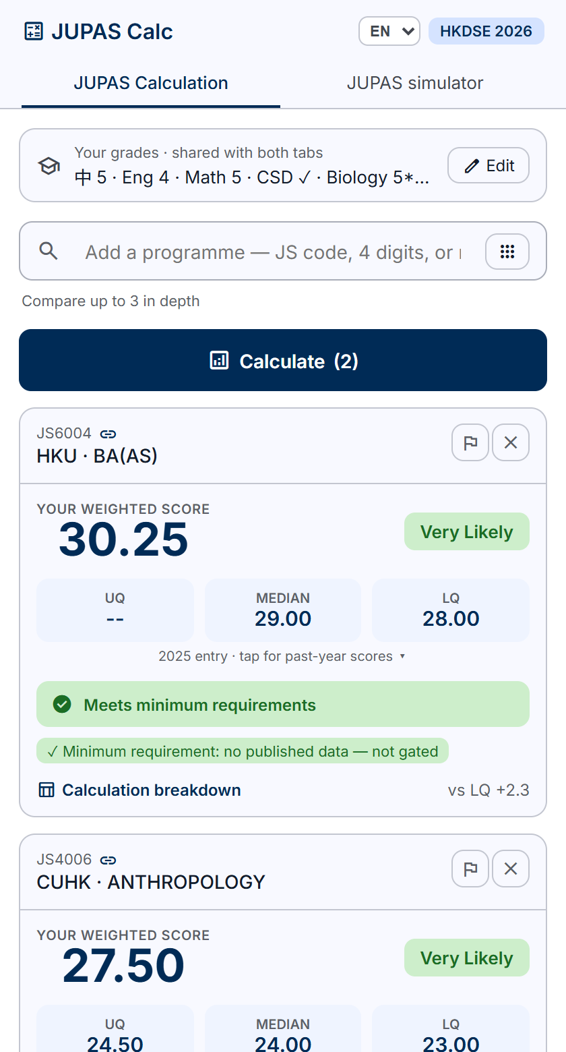566x1052 pixels.
Task: Copy link icon next to JS6004
Action: point(108,434)
